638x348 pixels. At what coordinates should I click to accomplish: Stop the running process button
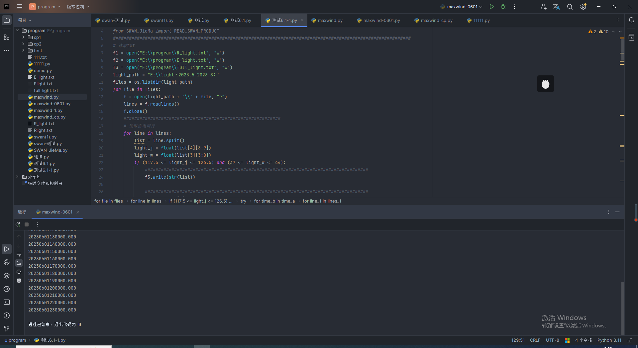point(27,224)
